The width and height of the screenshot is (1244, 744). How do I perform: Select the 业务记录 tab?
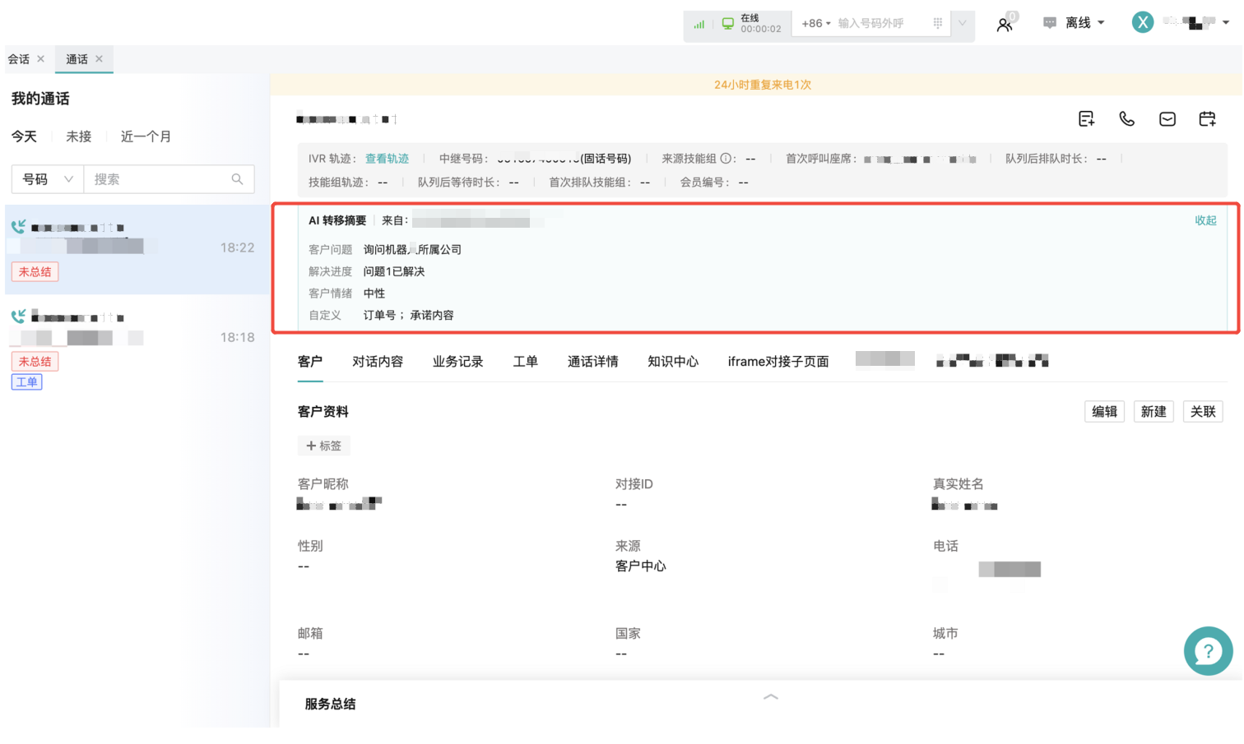458,362
